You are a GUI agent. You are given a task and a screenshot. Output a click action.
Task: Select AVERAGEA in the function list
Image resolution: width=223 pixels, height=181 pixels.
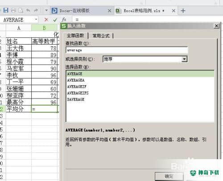click(76, 80)
